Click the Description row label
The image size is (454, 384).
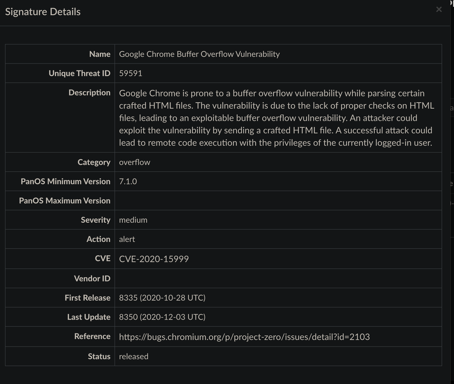click(89, 93)
